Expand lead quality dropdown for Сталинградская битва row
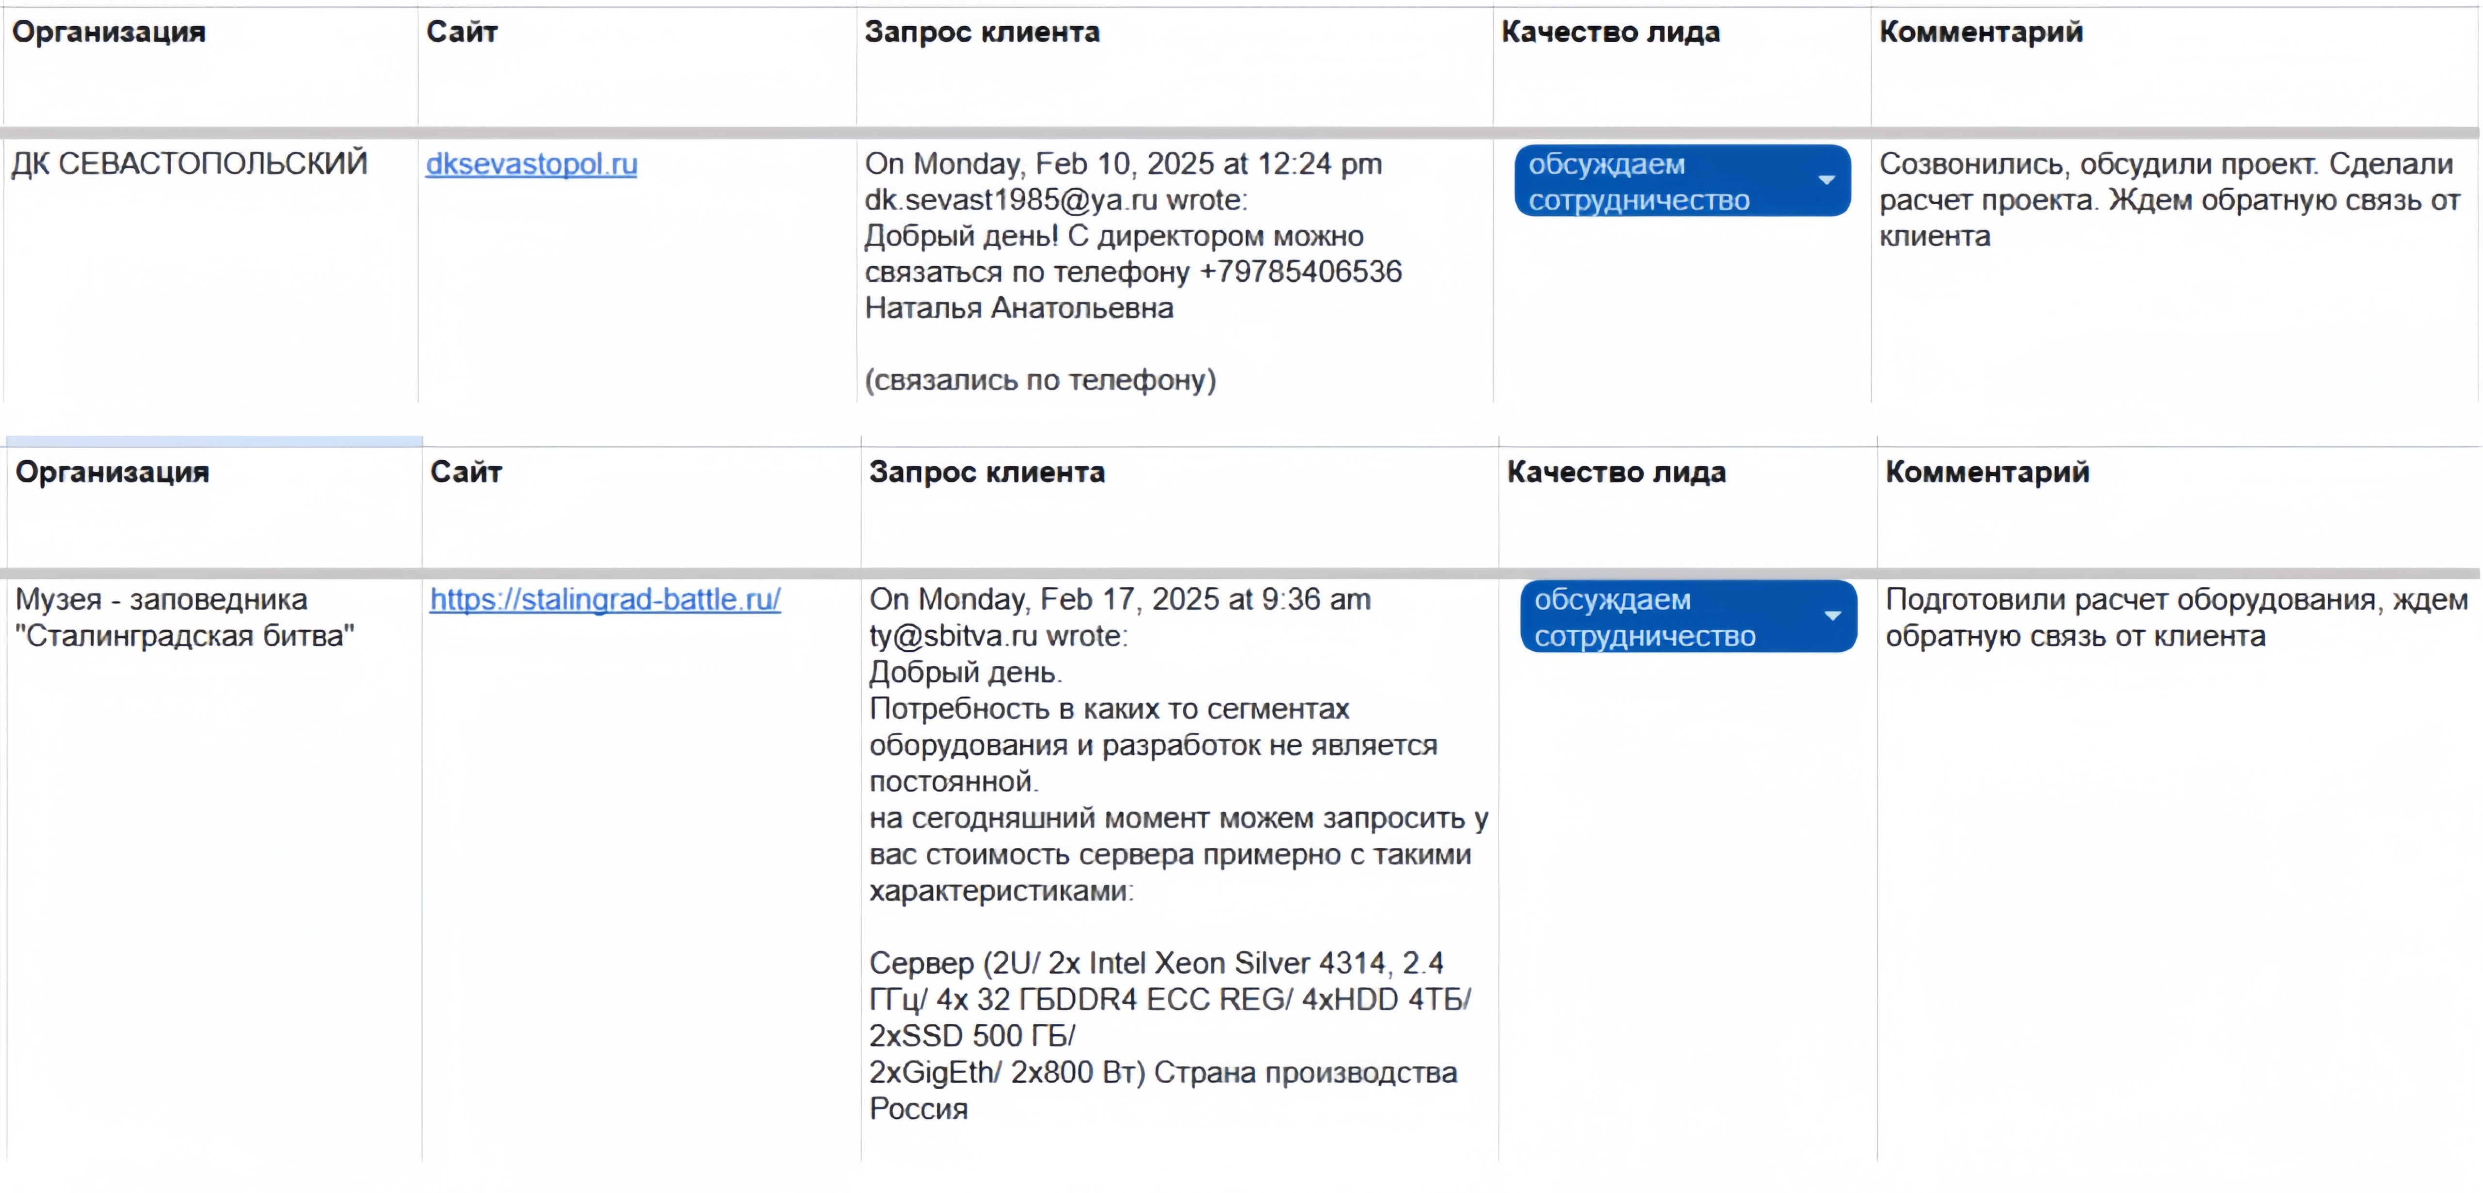Viewport: 2483px width, 1193px height. tap(1831, 617)
